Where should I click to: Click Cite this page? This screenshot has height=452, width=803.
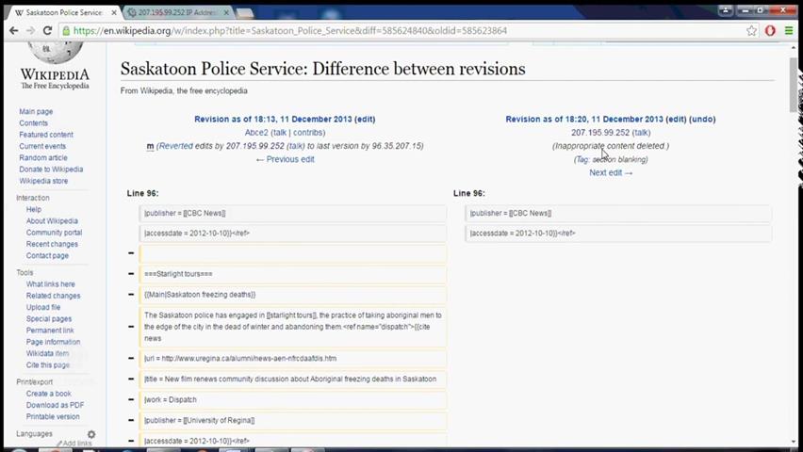48,365
